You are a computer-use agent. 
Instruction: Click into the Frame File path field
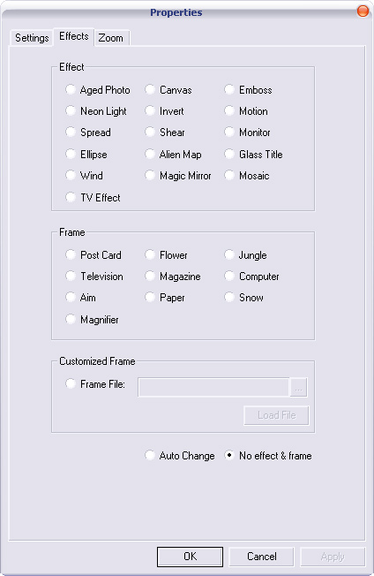coord(213,387)
